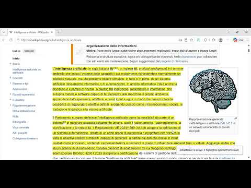This screenshot has width=251, height=188.
Task: Expand the 'Il dibattito' section arrow
Action: [x=10, y=100]
